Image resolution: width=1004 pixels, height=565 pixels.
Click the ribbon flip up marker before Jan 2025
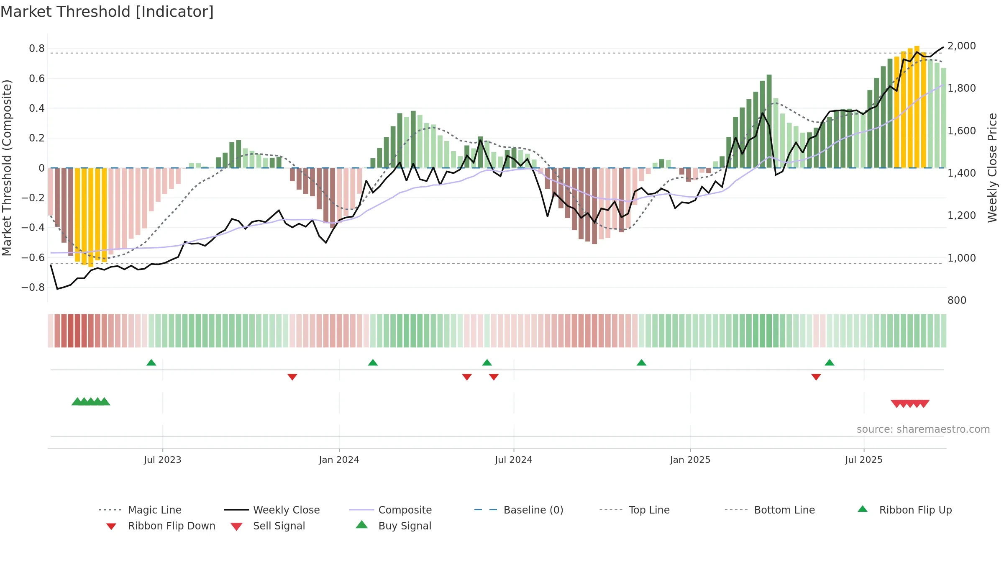[641, 362]
